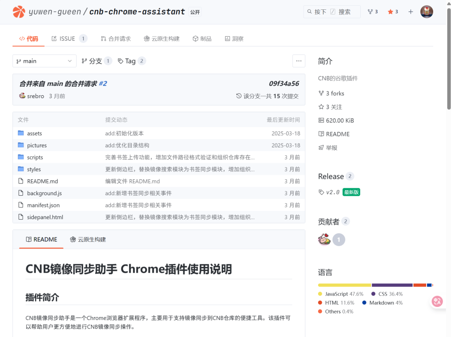Open the fork count icon in header
Viewport: 451px width, 337px height.
(x=373, y=12)
